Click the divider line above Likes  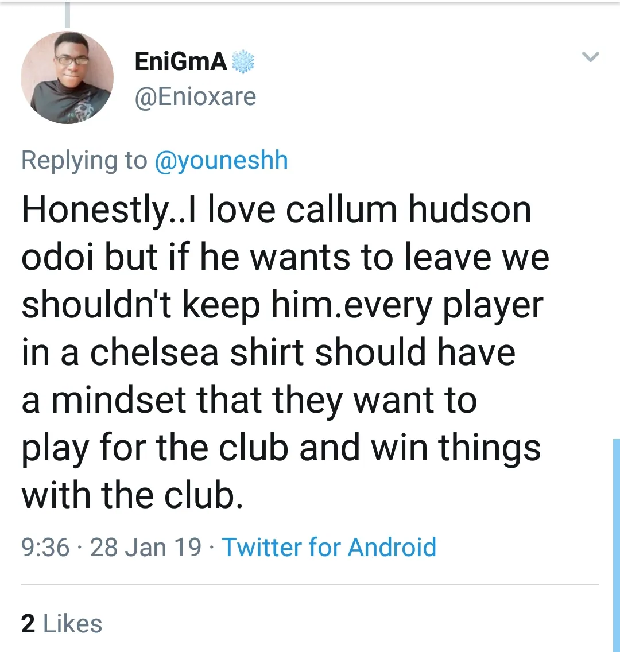[x=310, y=585]
